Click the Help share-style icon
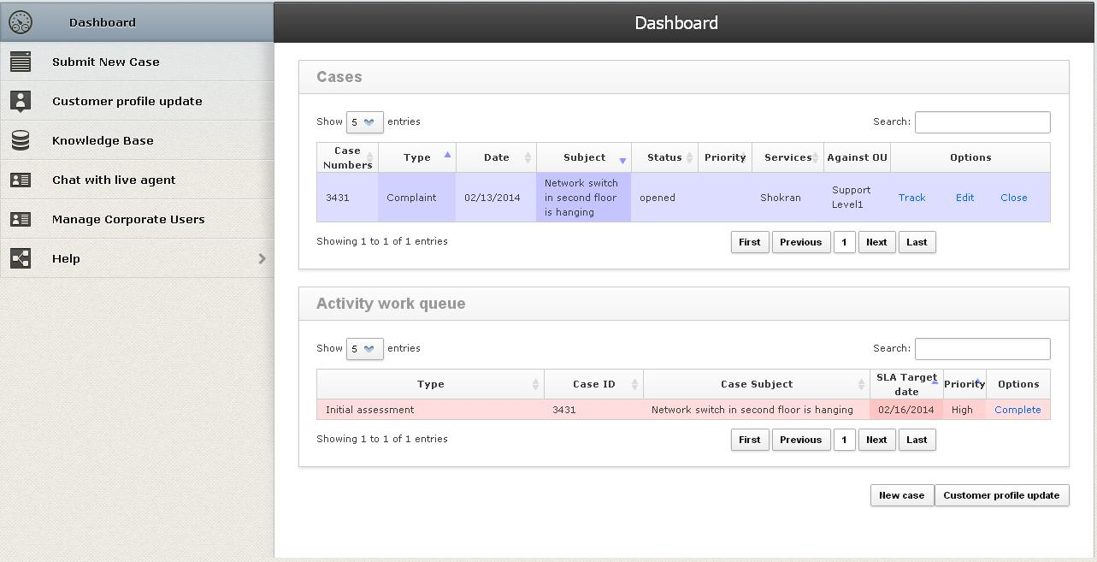Screen dimensions: 1097x562 click(21, 258)
